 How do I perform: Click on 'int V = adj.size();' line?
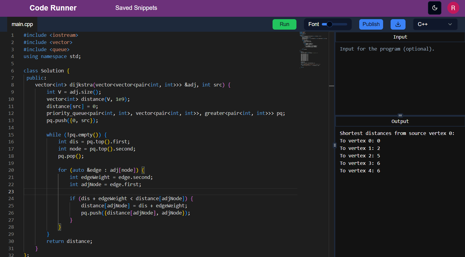coord(74,92)
